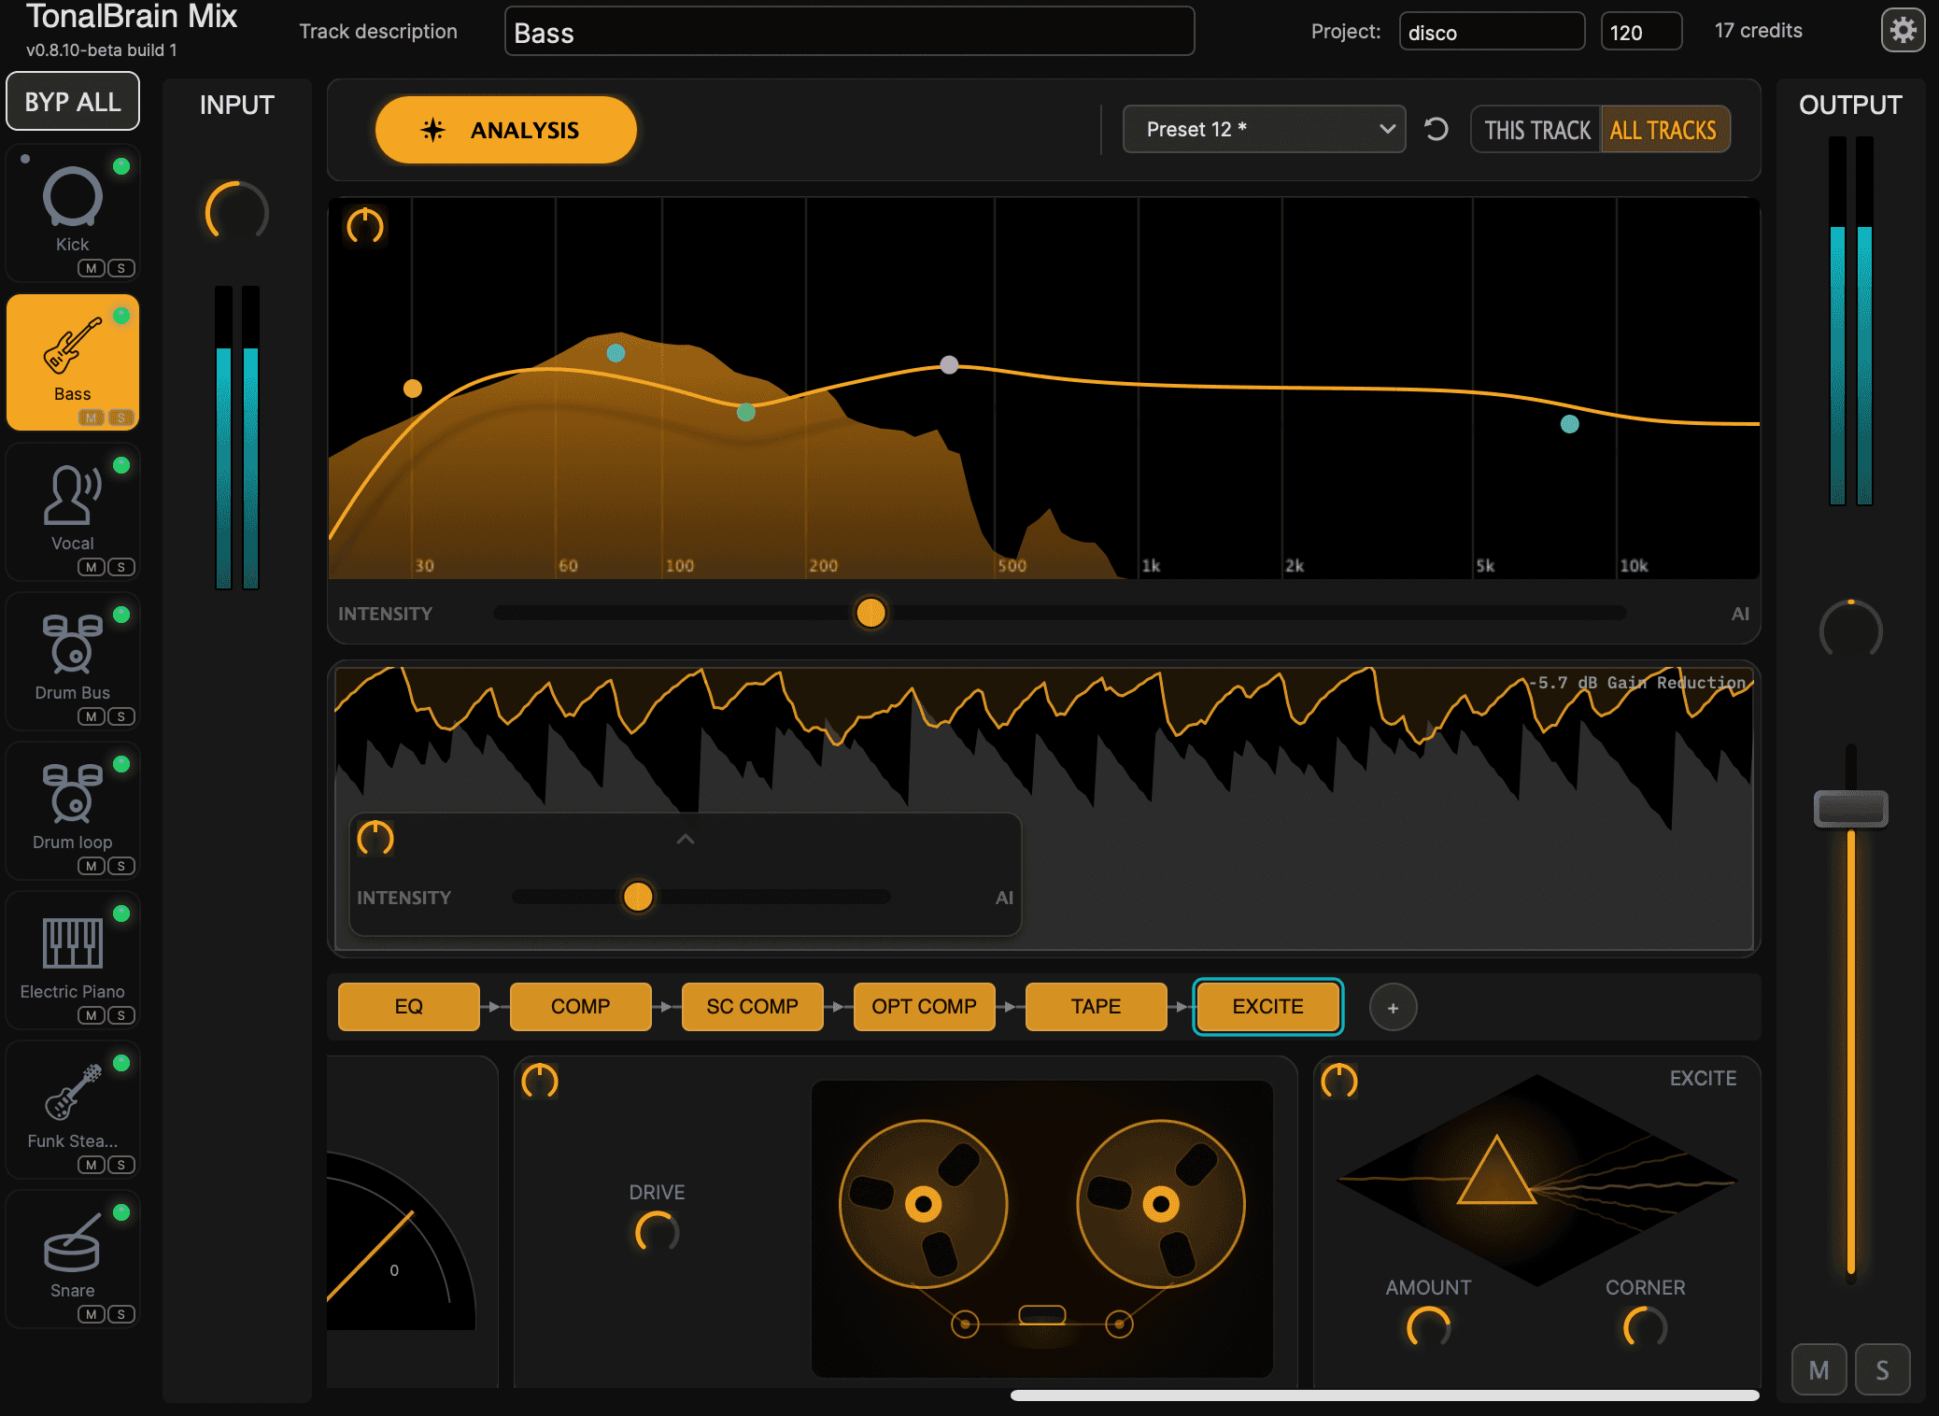Open the COMP module button

click(x=581, y=1007)
